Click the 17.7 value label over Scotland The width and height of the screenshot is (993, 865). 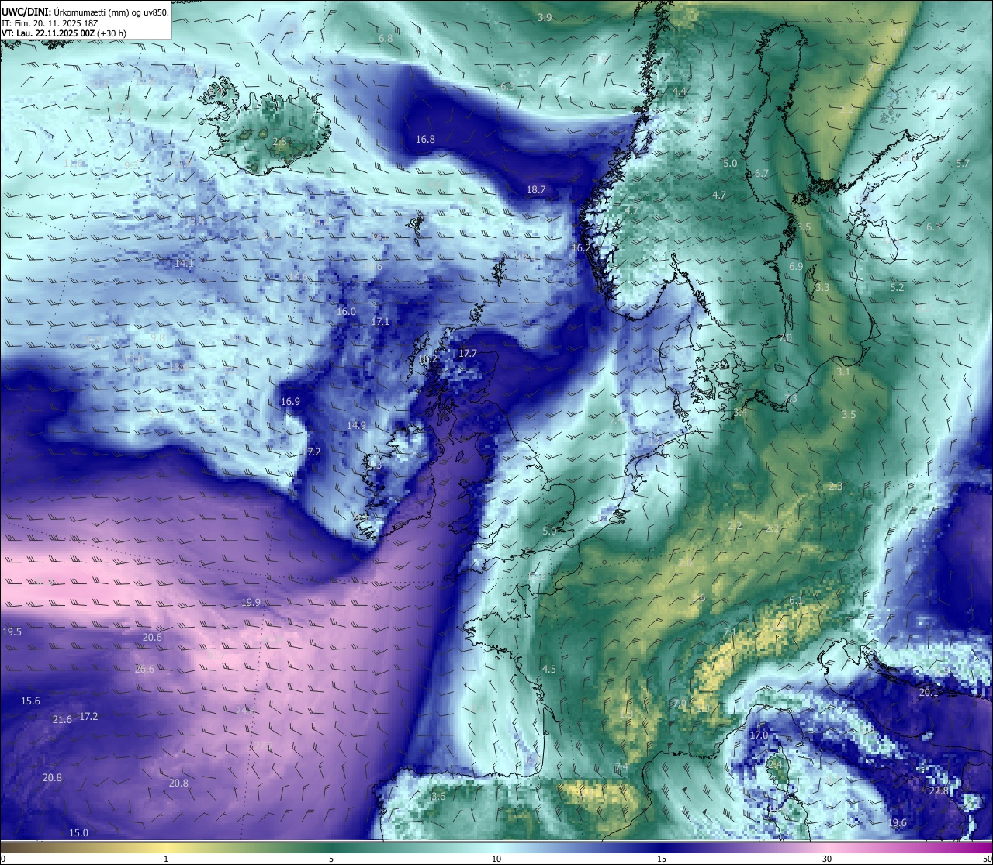tap(467, 353)
